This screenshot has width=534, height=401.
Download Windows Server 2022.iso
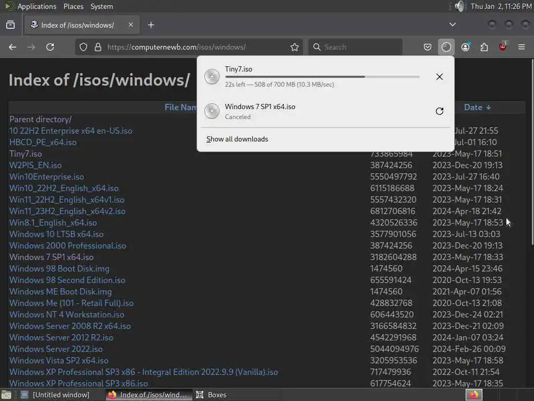pyautogui.click(x=56, y=349)
